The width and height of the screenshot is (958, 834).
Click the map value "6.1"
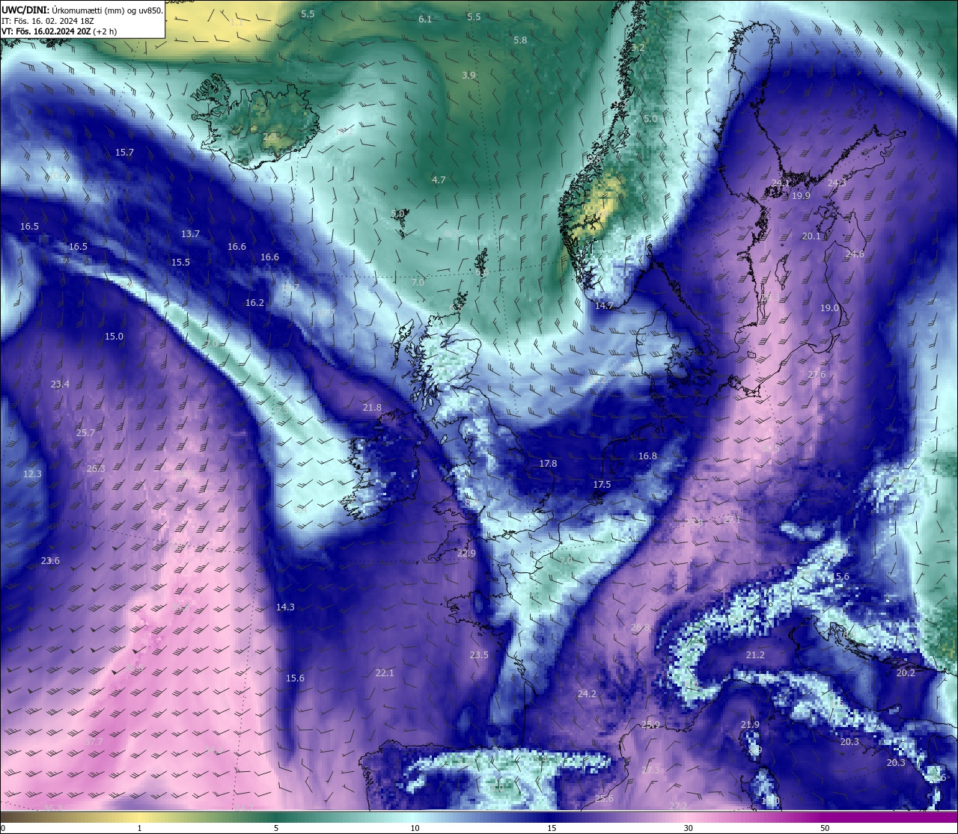(x=425, y=19)
